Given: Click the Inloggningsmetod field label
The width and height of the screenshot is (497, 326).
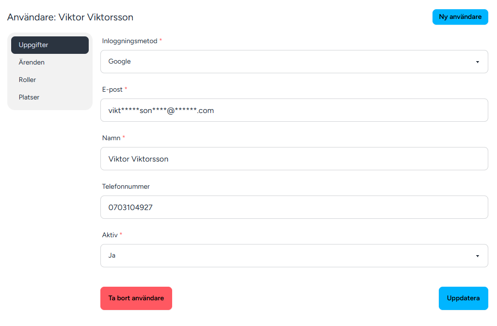Looking at the screenshot, I should click(x=129, y=41).
